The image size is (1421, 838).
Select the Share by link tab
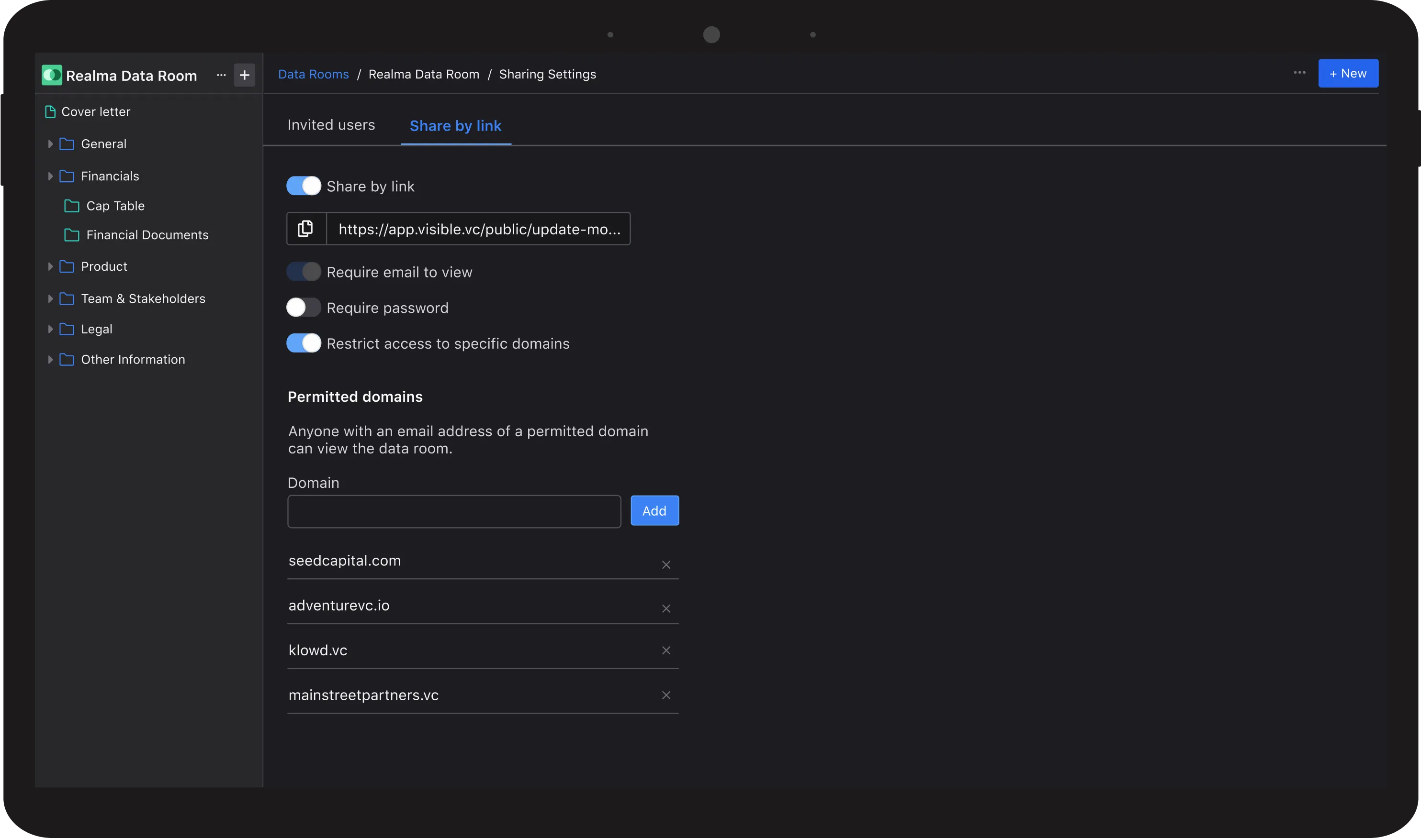pyautogui.click(x=455, y=126)
